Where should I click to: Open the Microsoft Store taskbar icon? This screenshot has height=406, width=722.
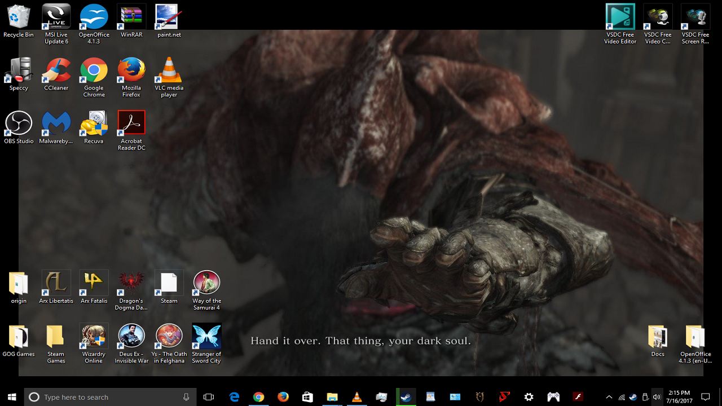[307, 397]
